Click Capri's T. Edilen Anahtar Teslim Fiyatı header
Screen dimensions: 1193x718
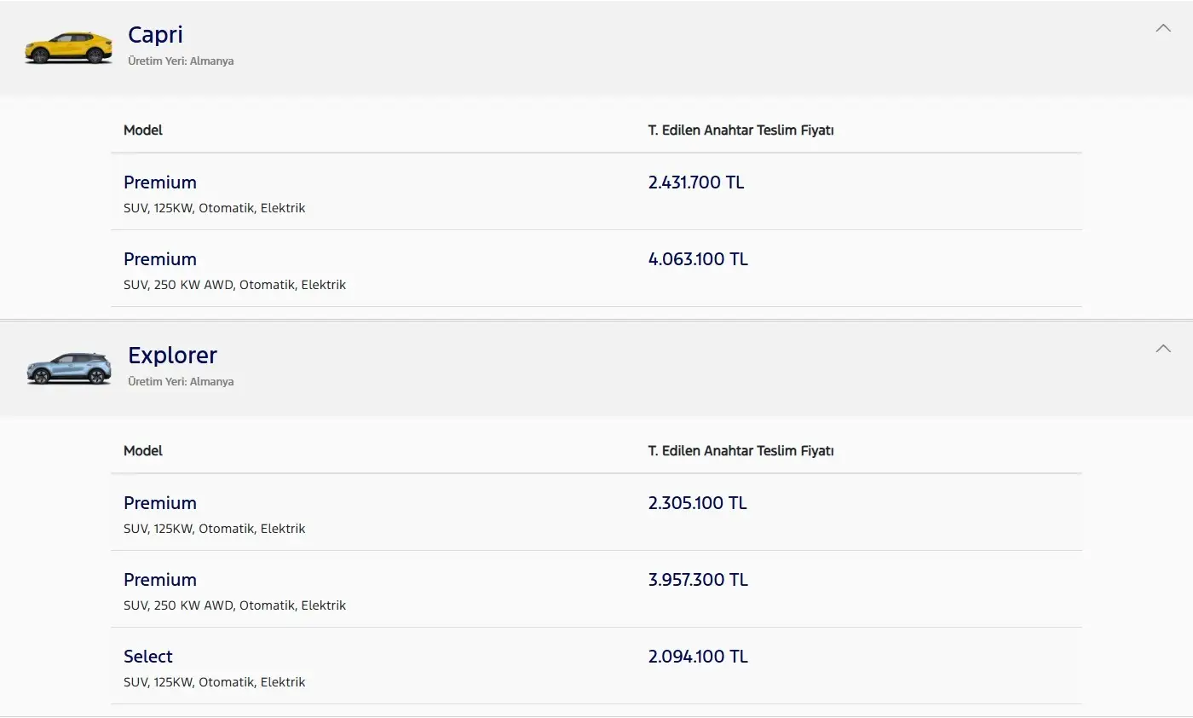coord(741,130)
